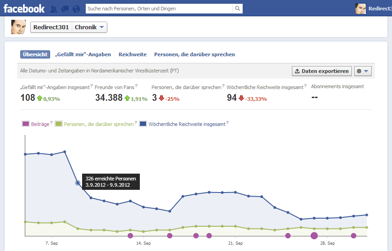Select the Übersicht tab
Screen dimensions: 392x251
(35, 54)
